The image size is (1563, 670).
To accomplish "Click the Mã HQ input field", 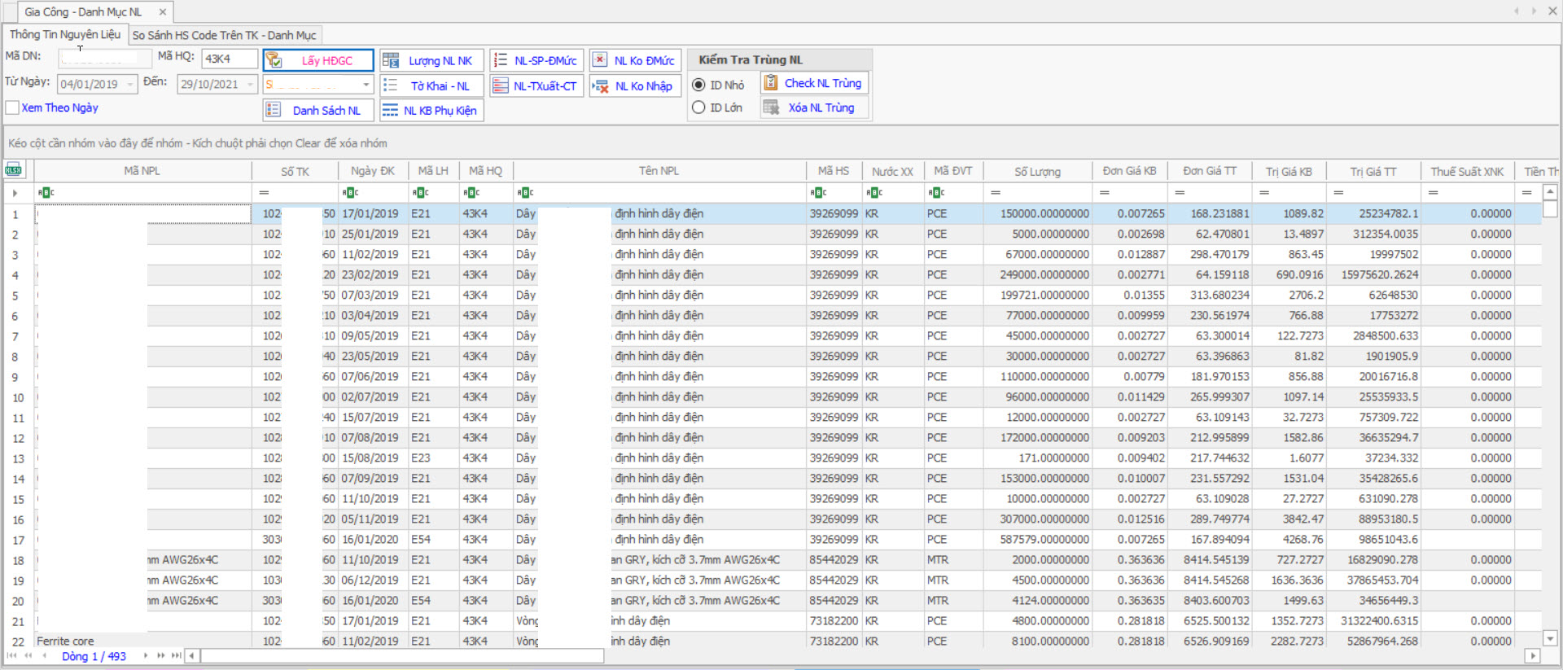I will (x=229, y=59).
